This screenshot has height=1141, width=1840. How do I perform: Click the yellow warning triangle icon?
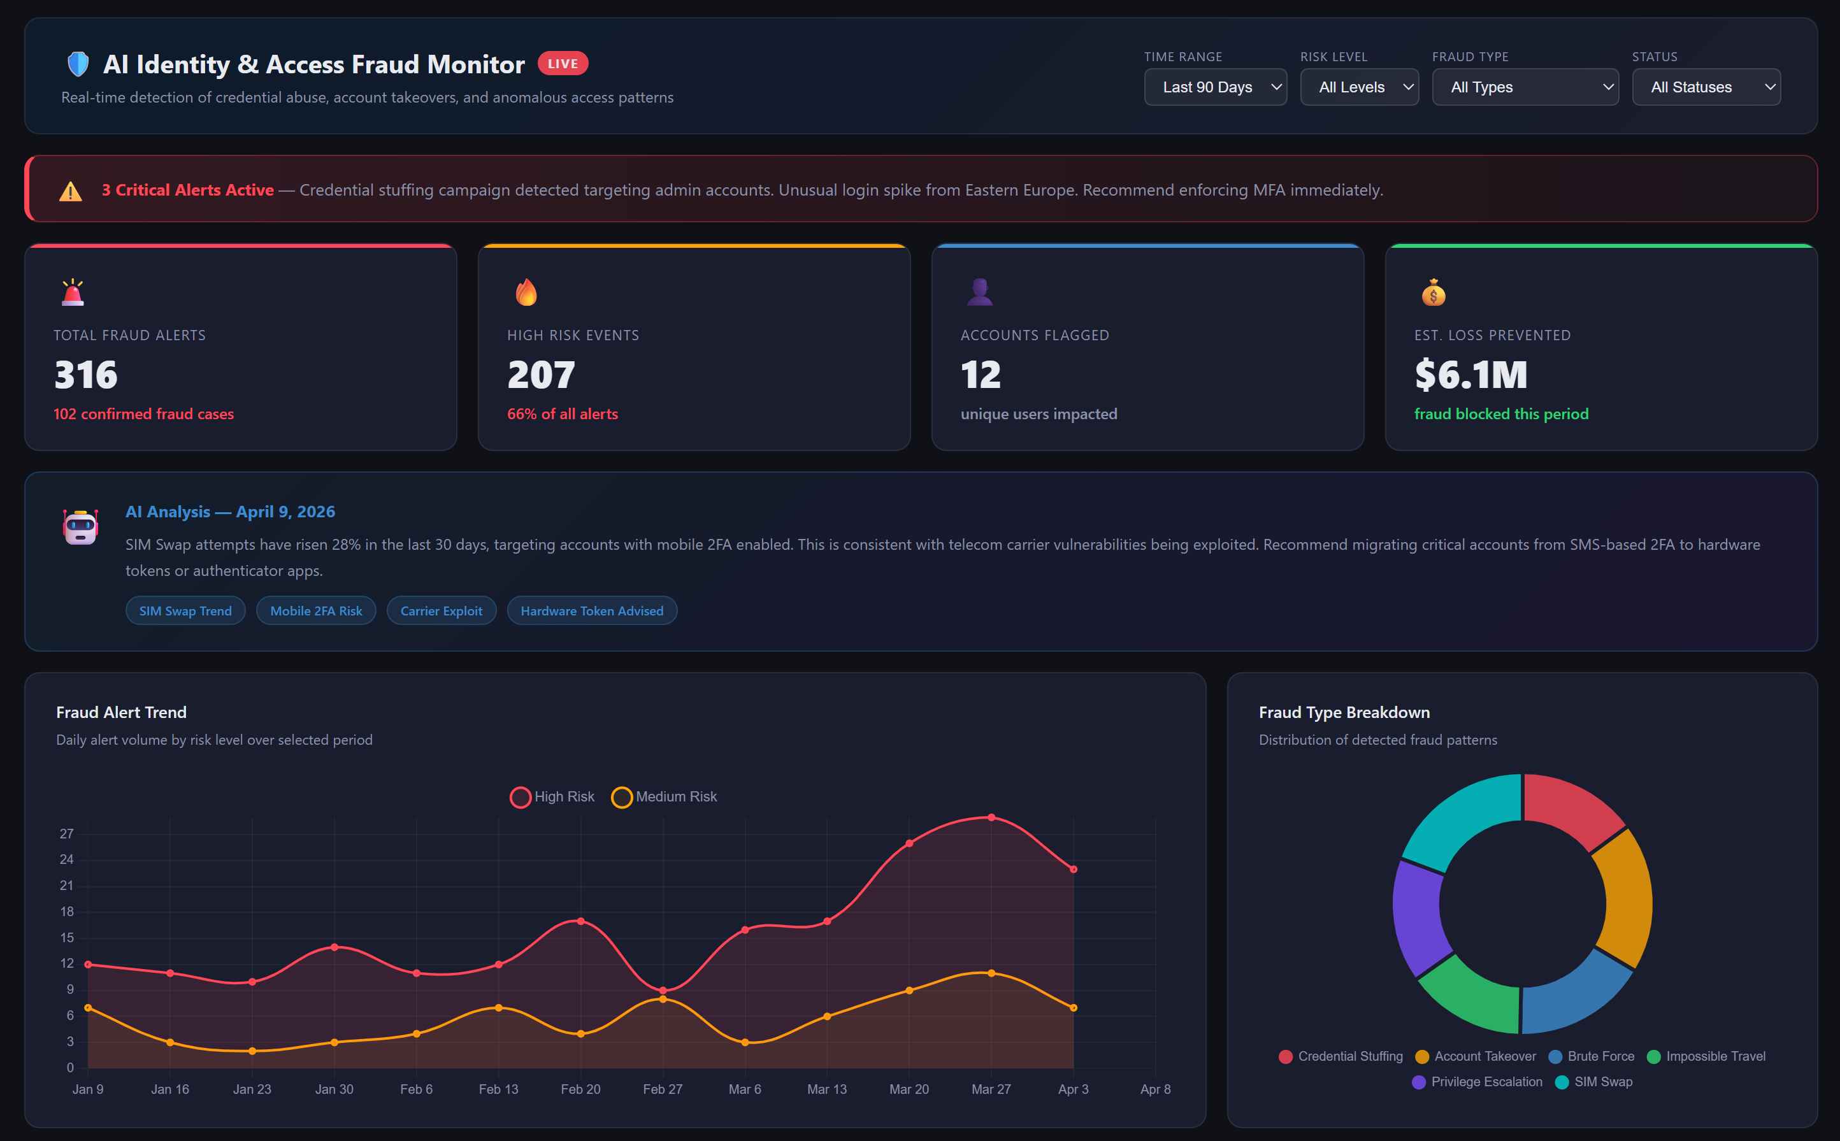tap(70, 191)
